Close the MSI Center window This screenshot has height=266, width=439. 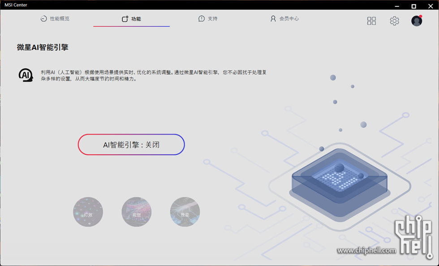pyautogui.click(x=430, y=6)
